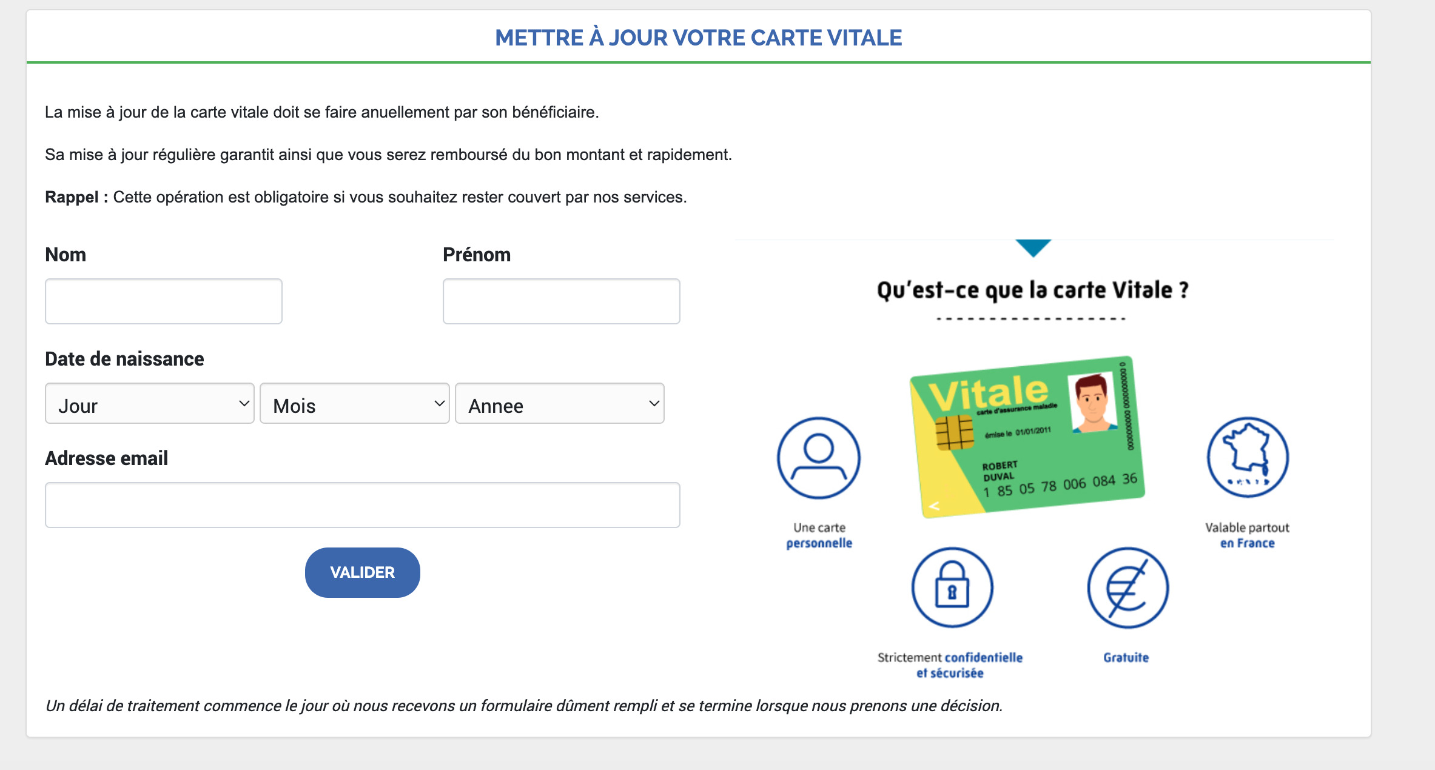1435x770 pixels.
Task: Click the person profile icon
Action: (x=818, y=458)
